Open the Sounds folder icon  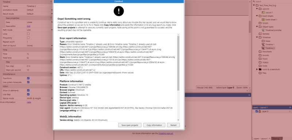coord(260,55)
